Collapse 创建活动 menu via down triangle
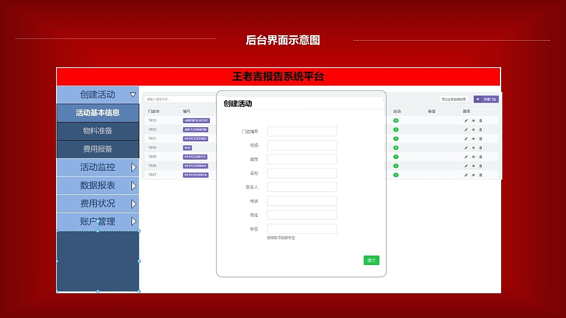The width and height of the screenshot is (566, 318). (x=133, y=95)
